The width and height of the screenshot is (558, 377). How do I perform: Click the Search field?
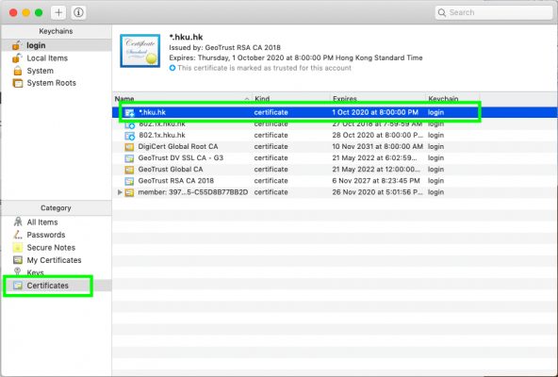(494, 12)
